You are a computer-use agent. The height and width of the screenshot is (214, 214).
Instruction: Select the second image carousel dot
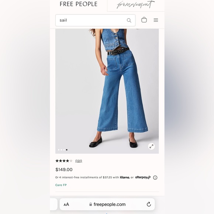click(x=61, y=150)
